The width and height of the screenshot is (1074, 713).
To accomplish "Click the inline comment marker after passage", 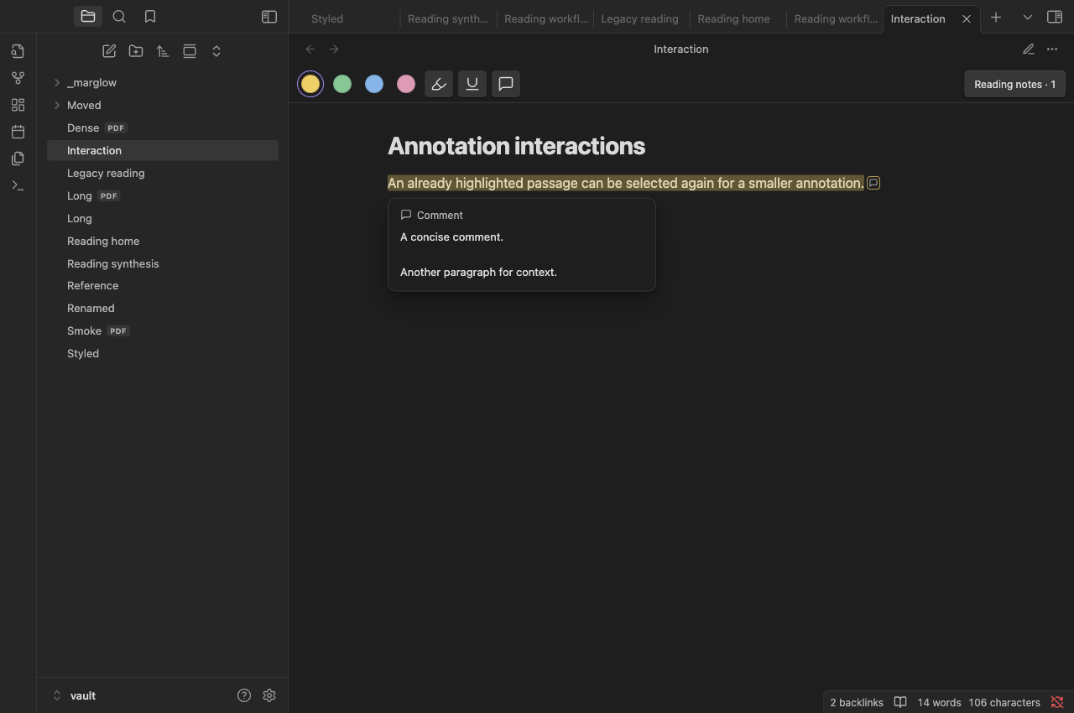I will (x=873, y=183).
